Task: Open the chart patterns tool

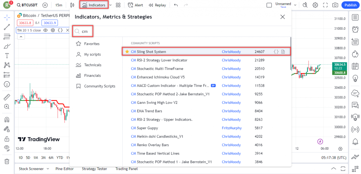Action: pyautogui.click(x=7, y=65)
